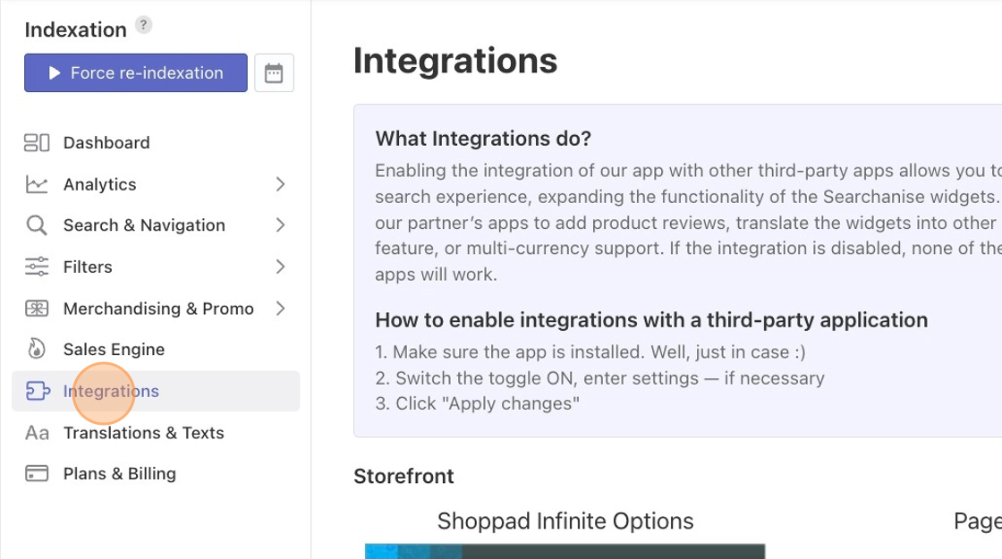
Task: Go to Translations & Texts page
Action: (x=143, y=433)
